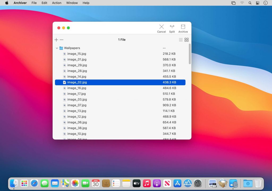The height and width of the screenshot is (191, 272).
Task: Switch to grid view
Action: click(x=187, y=40)
